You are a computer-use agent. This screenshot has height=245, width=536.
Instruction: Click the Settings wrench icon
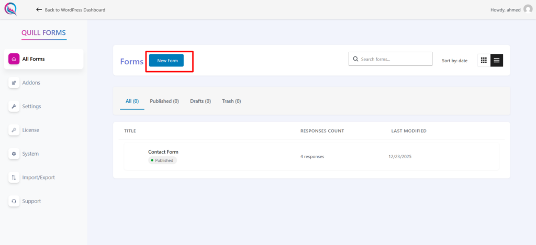pos(14,107)
